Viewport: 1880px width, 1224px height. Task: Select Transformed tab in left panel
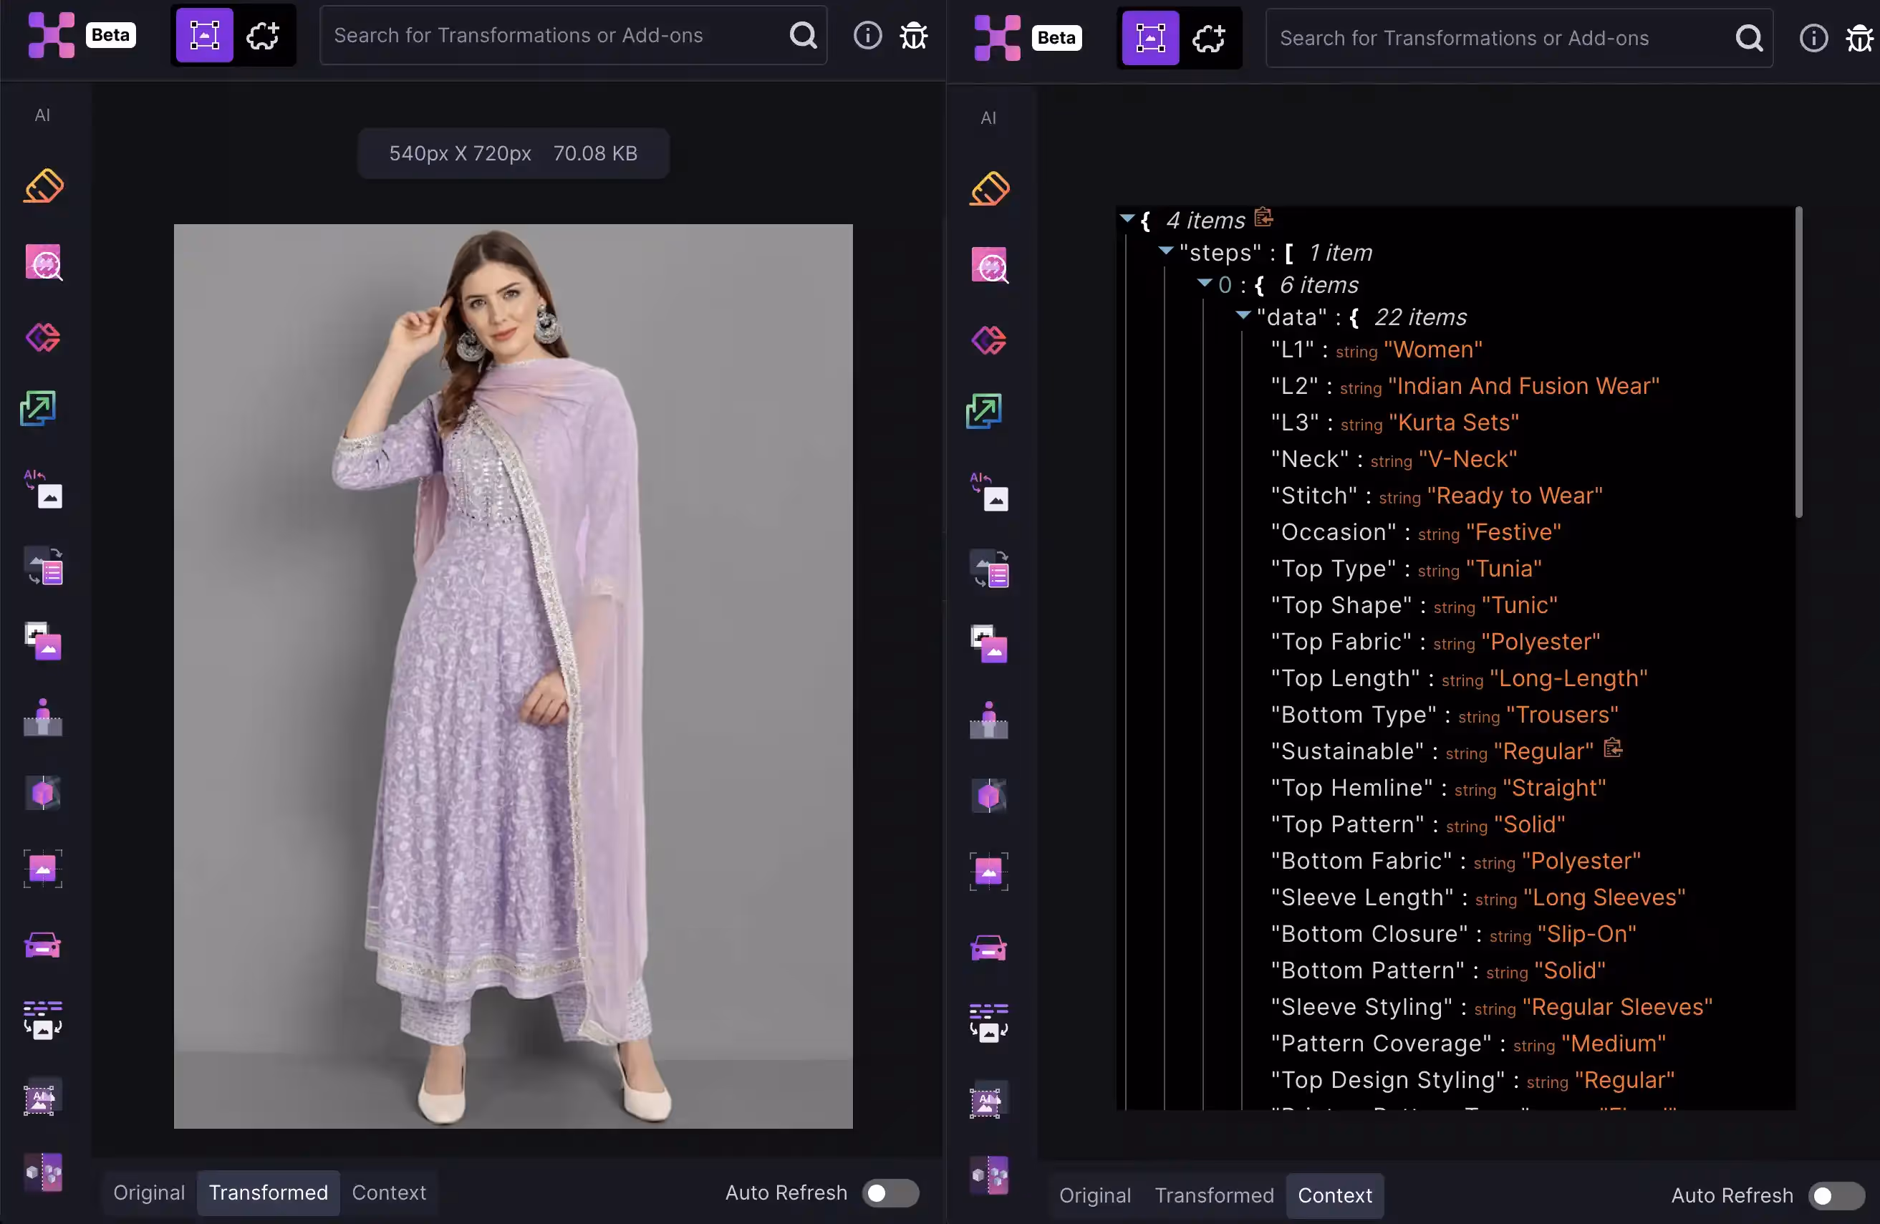click(x=269, y=1192)
